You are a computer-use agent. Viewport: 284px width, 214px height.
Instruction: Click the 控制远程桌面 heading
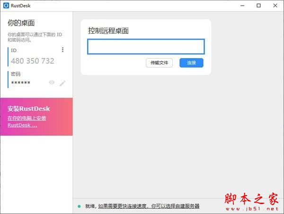108,31
